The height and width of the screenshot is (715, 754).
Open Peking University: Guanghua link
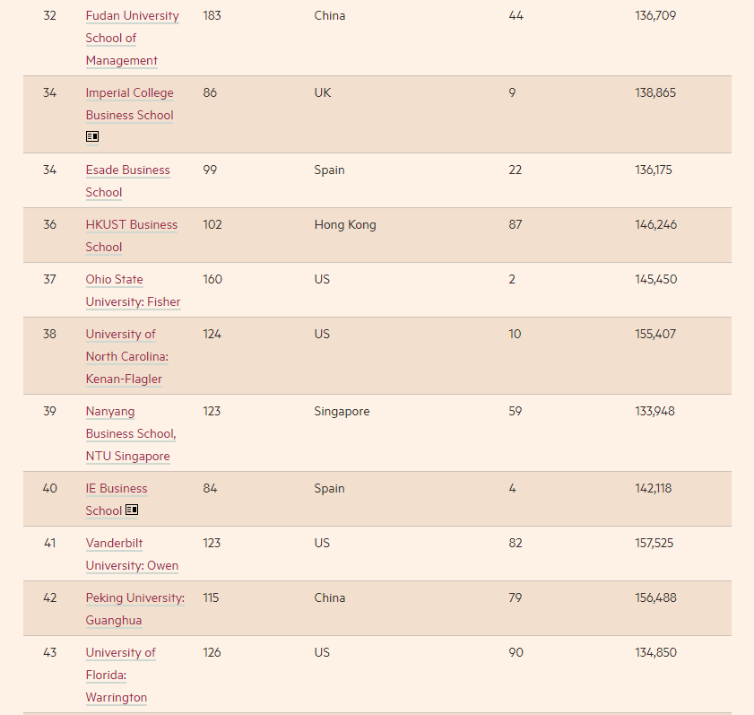134,608
